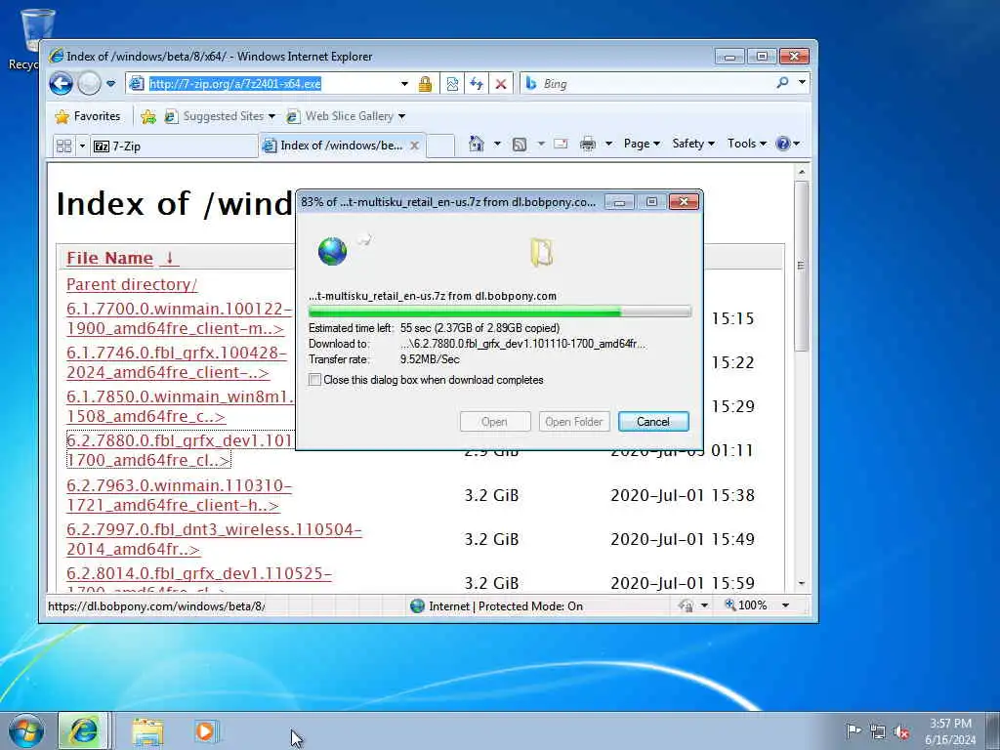
Task: Click the RSS feeds icon
Action: point(520,145)
